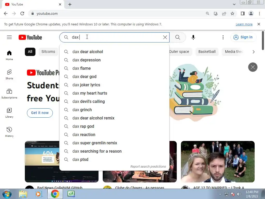Open Windows Explorer from the taskbar
The image size is (265, 199).
pos(23,194)
